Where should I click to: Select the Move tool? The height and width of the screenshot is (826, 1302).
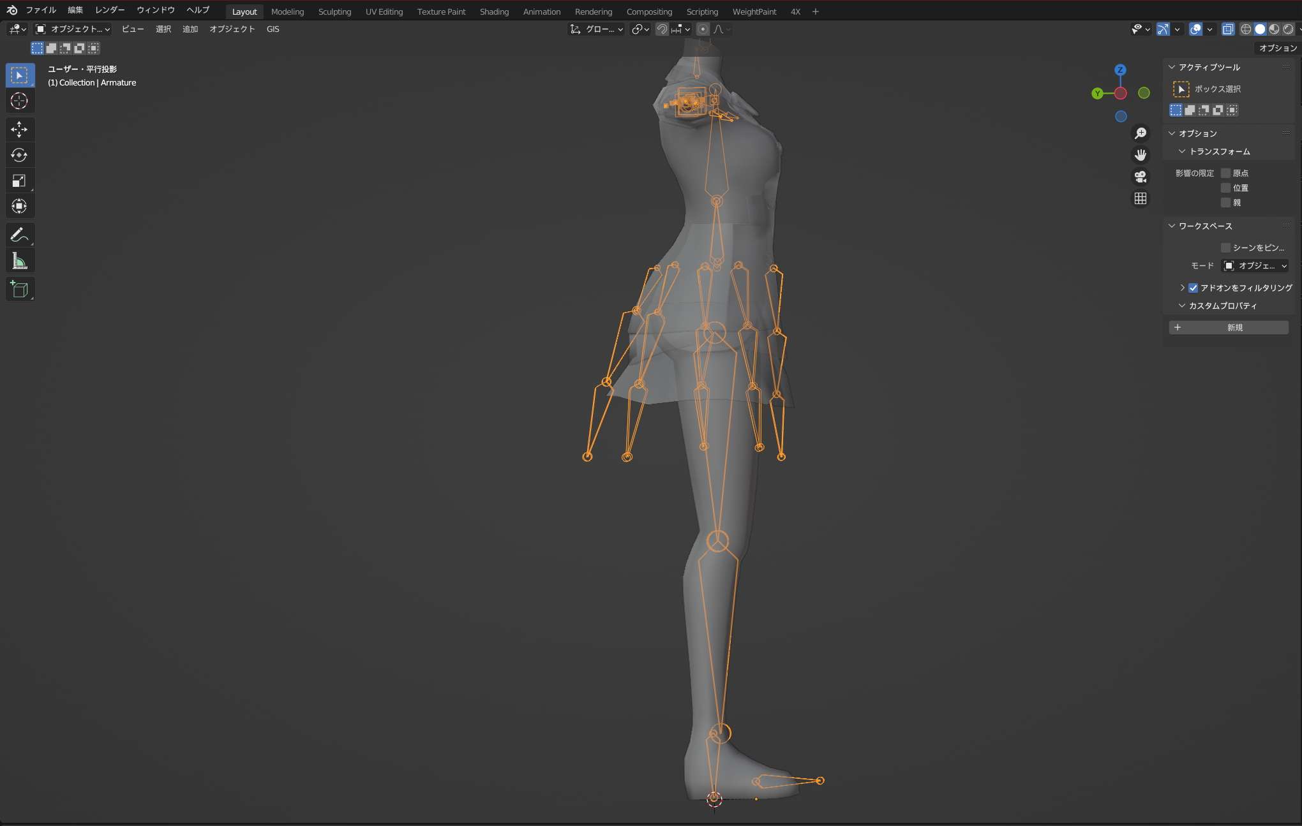pos(20,129)
